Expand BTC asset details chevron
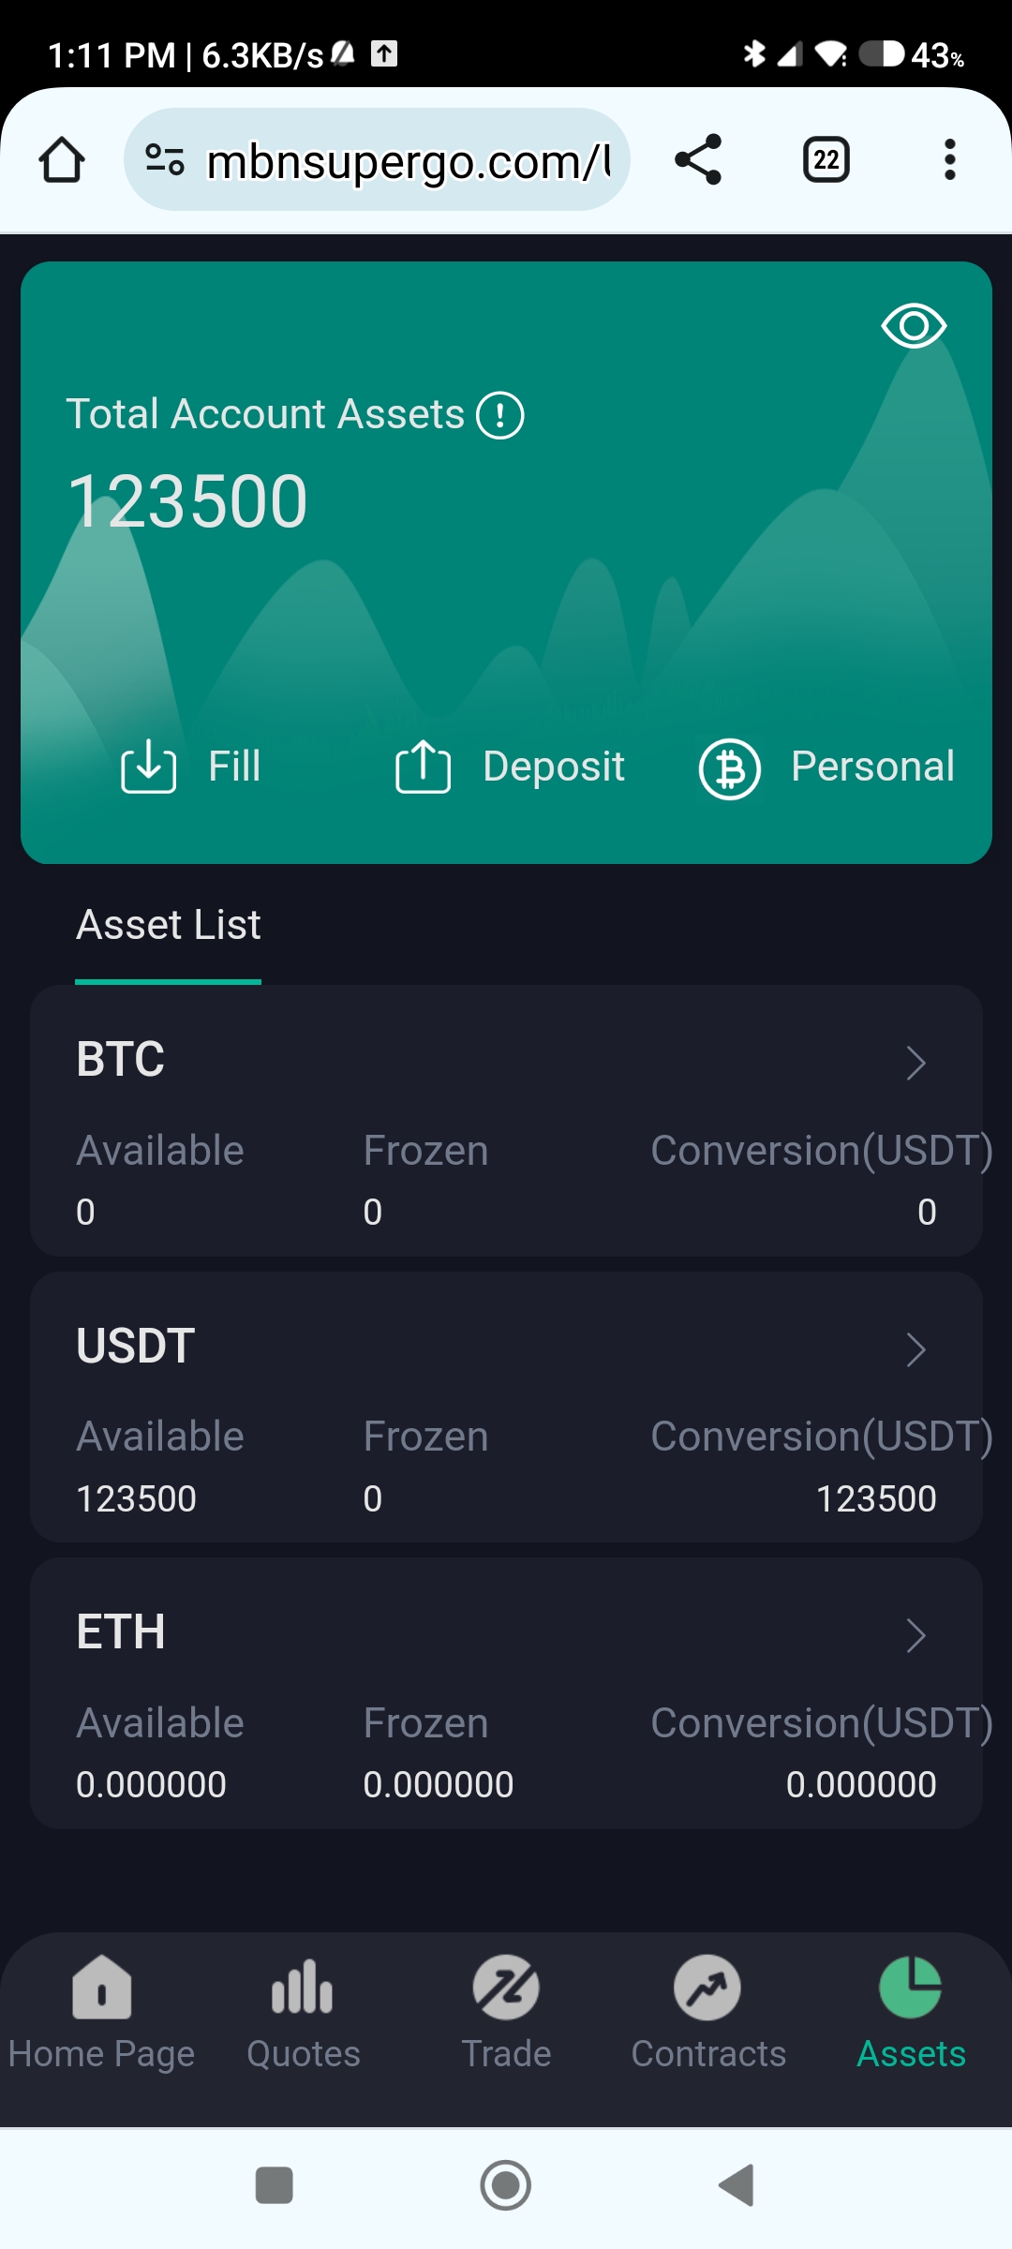 915,1063
